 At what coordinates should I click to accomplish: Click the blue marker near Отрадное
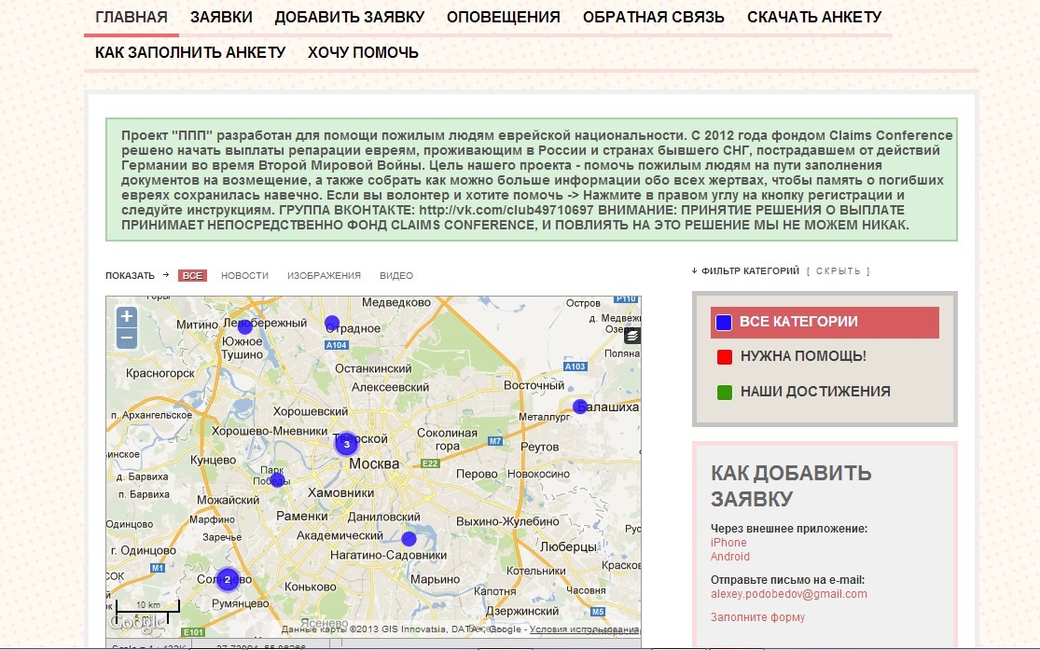coord(332,323)
